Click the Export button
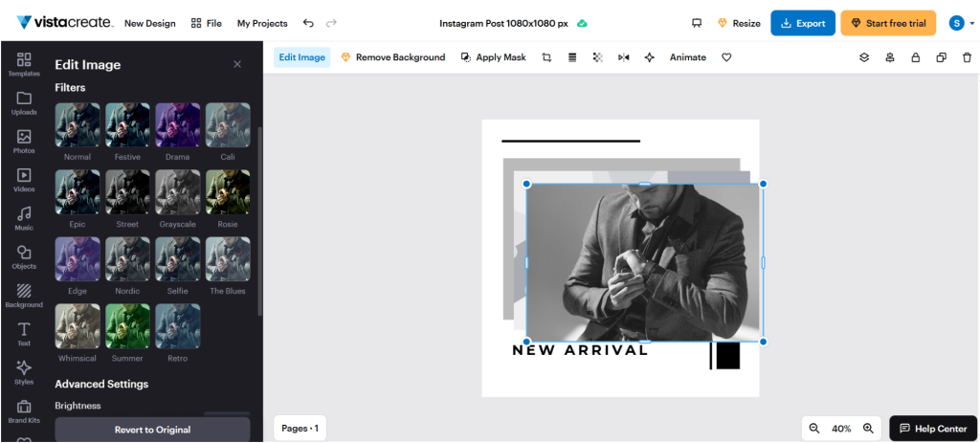The image size is (980, 443). 802,23
